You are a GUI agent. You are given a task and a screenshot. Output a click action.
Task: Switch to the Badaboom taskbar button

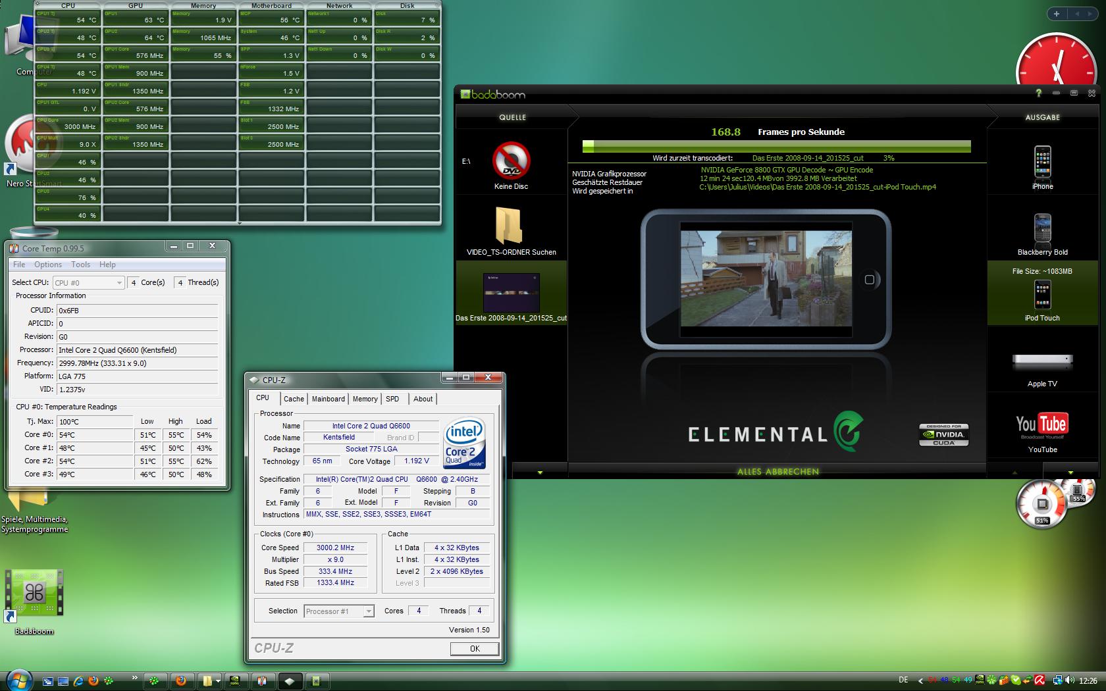pos(317,681)
